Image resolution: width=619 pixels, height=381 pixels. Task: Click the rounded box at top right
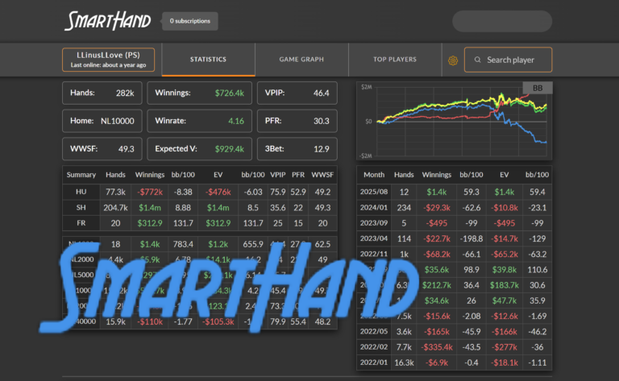(502, 21)
